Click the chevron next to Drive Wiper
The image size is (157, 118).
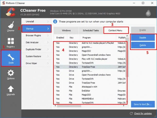(x=48, y=63)
